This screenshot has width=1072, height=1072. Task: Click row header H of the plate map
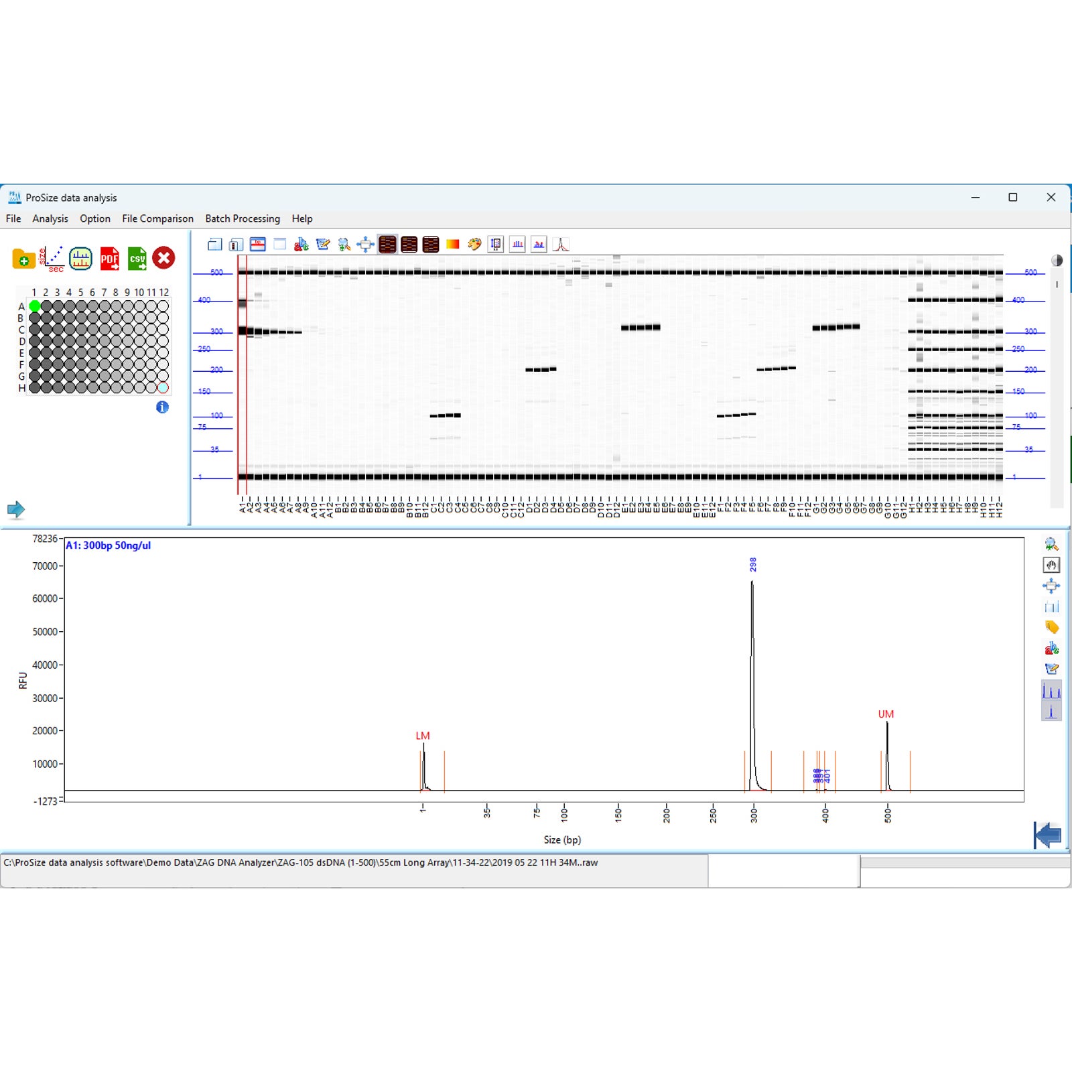(x=21, y=388)
